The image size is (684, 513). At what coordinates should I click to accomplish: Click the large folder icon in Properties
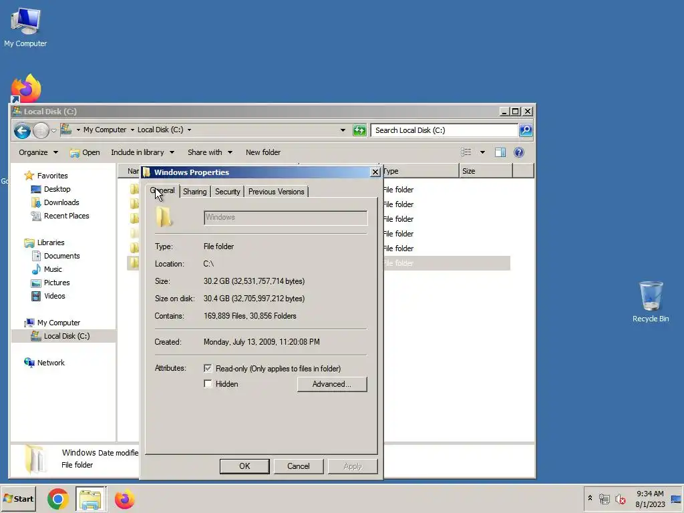pos(164,217)
